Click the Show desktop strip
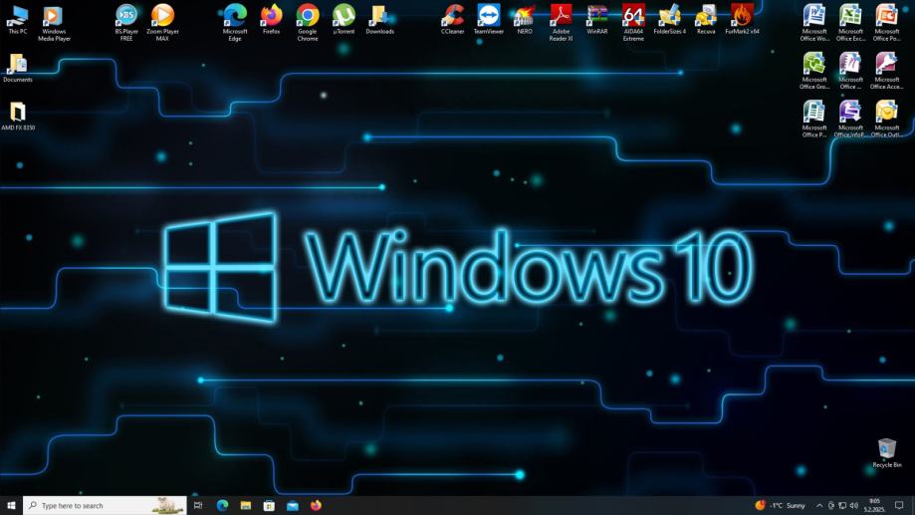This screenshot has height=515, width=915. [x=913, y=505]
